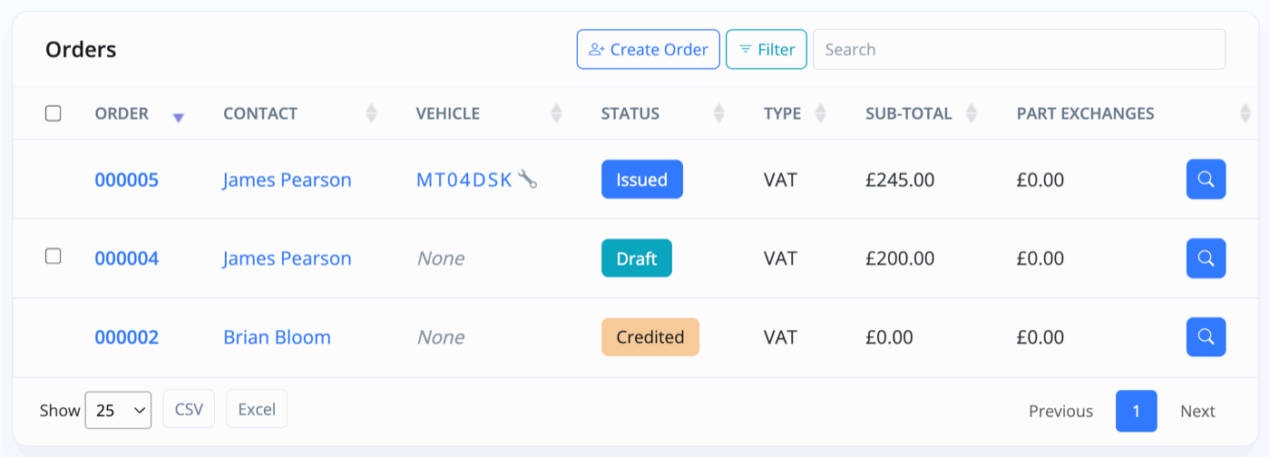The height and width of the screenshot is (457, 1270).
Task: Go to page 1 in pagination
Action: pyautogui.click(x=1137, y=411)
